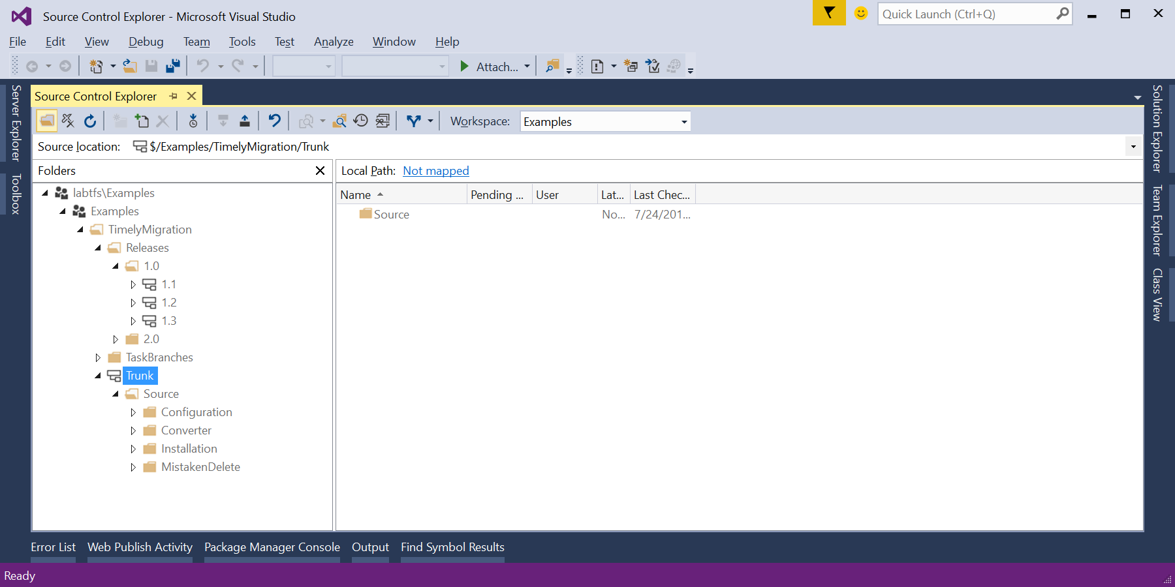Close the Folders pane

320,171
